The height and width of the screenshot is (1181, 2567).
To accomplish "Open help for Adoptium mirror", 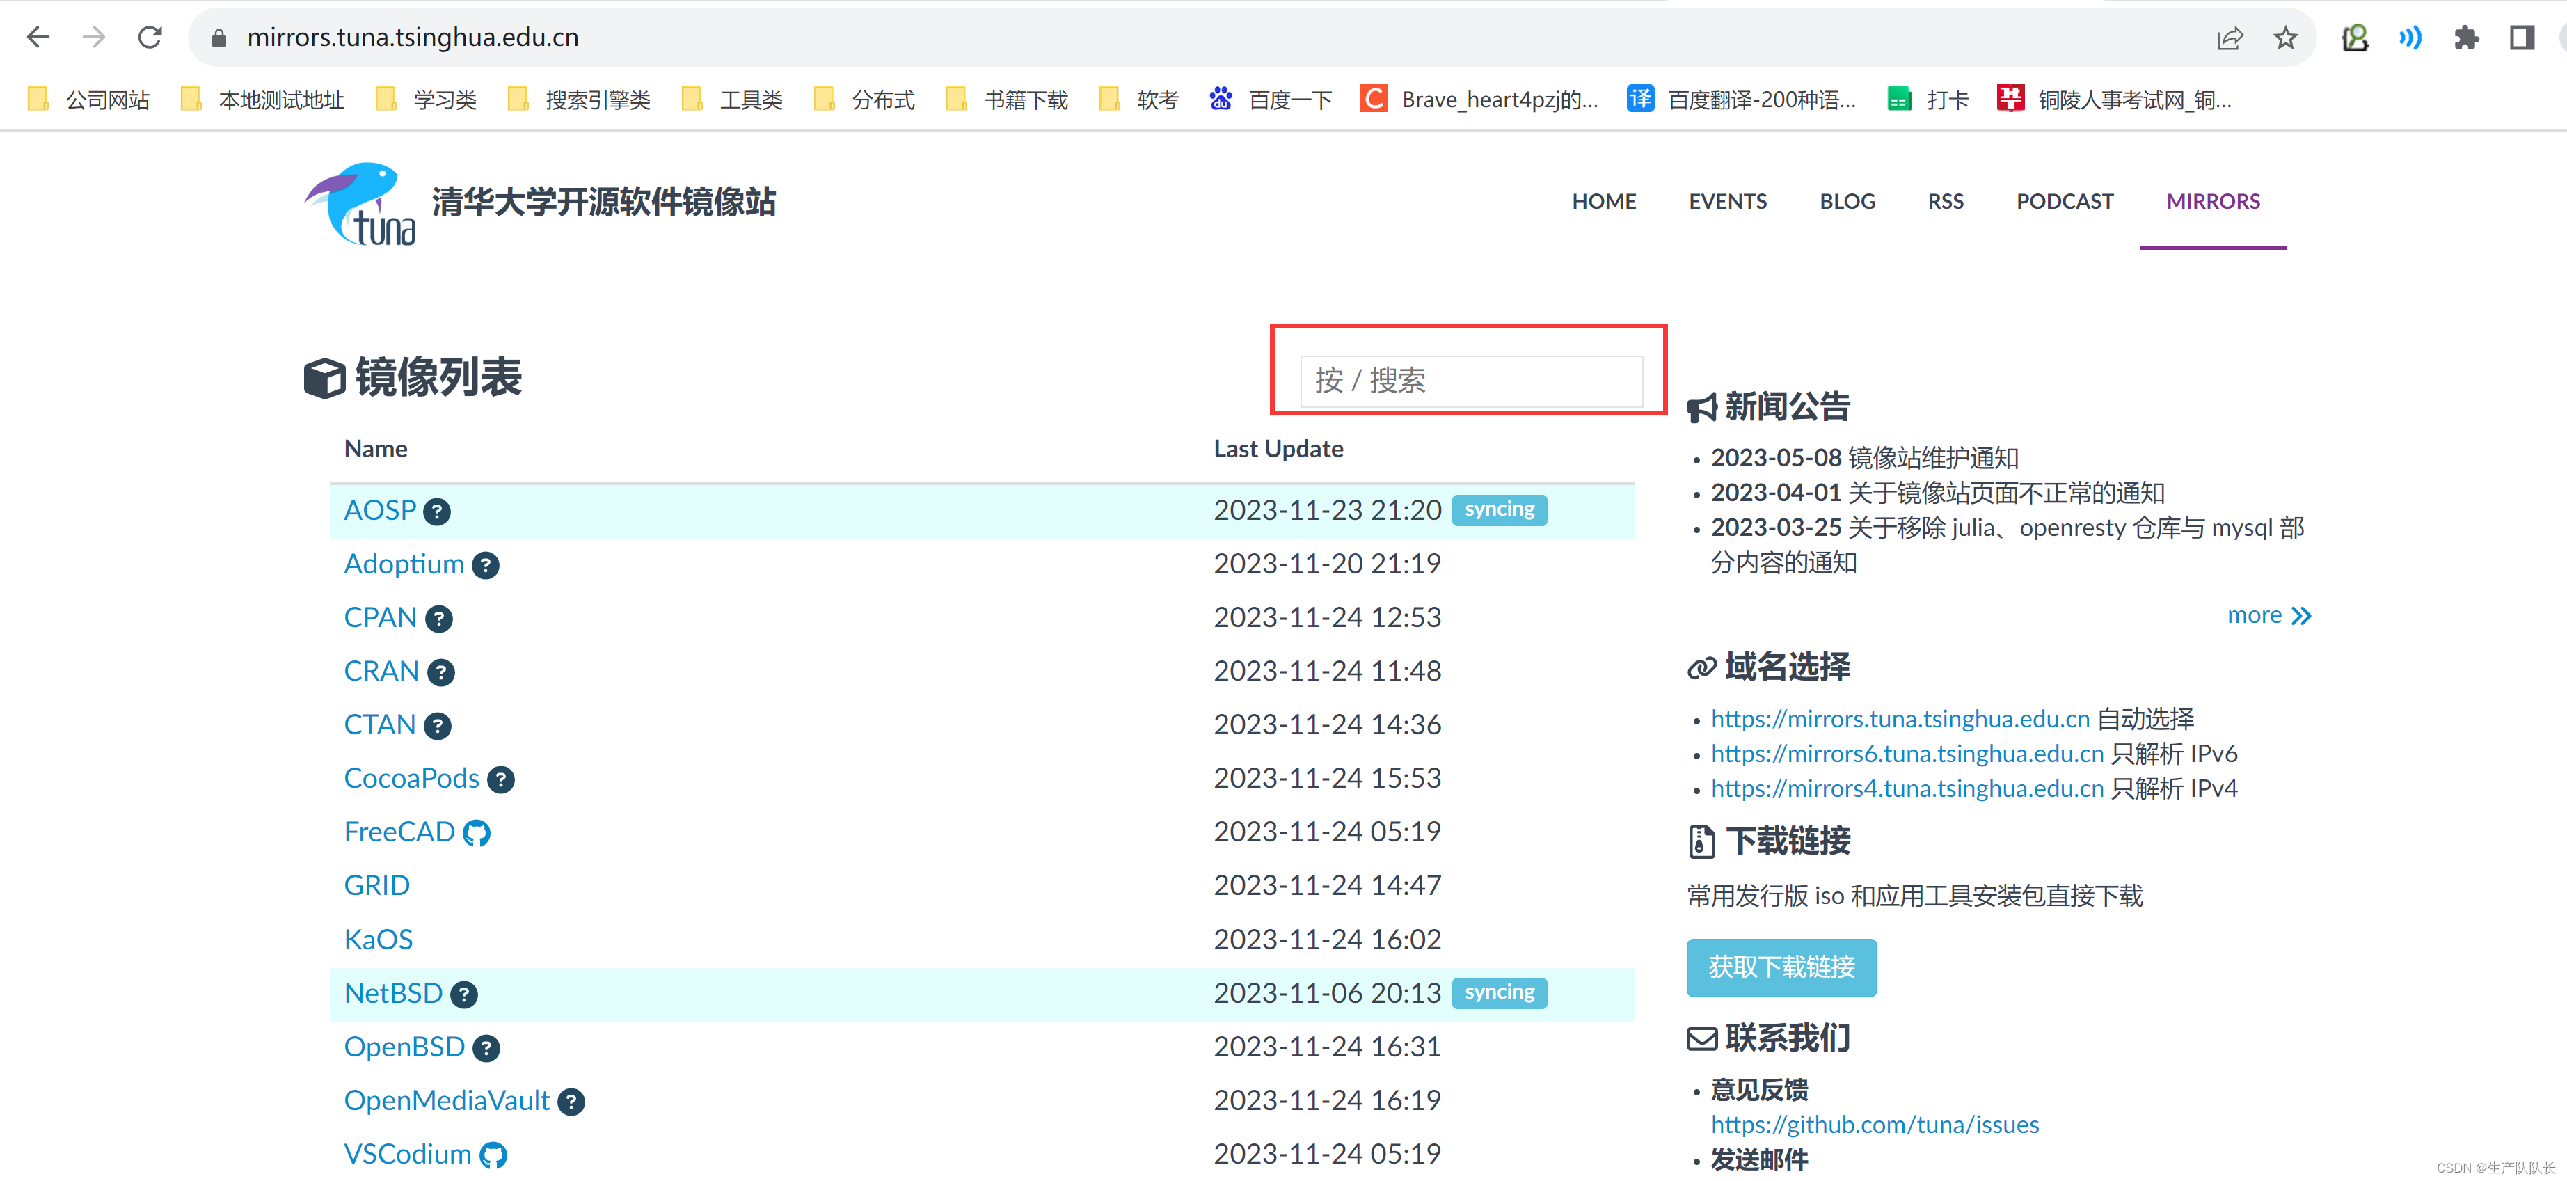I will 485,565.
